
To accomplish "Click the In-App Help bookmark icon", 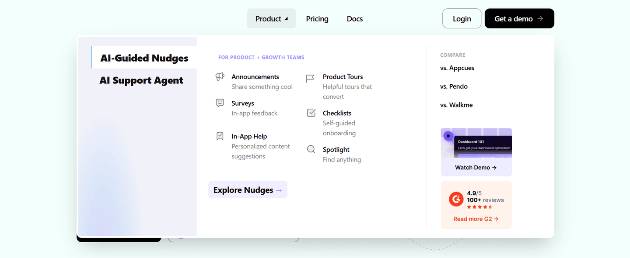I will (220, 136).
